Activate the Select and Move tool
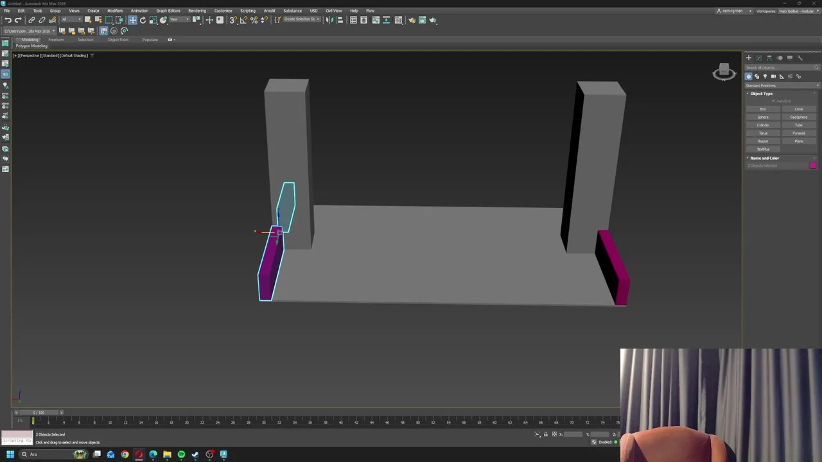 (x=132, y=20)
